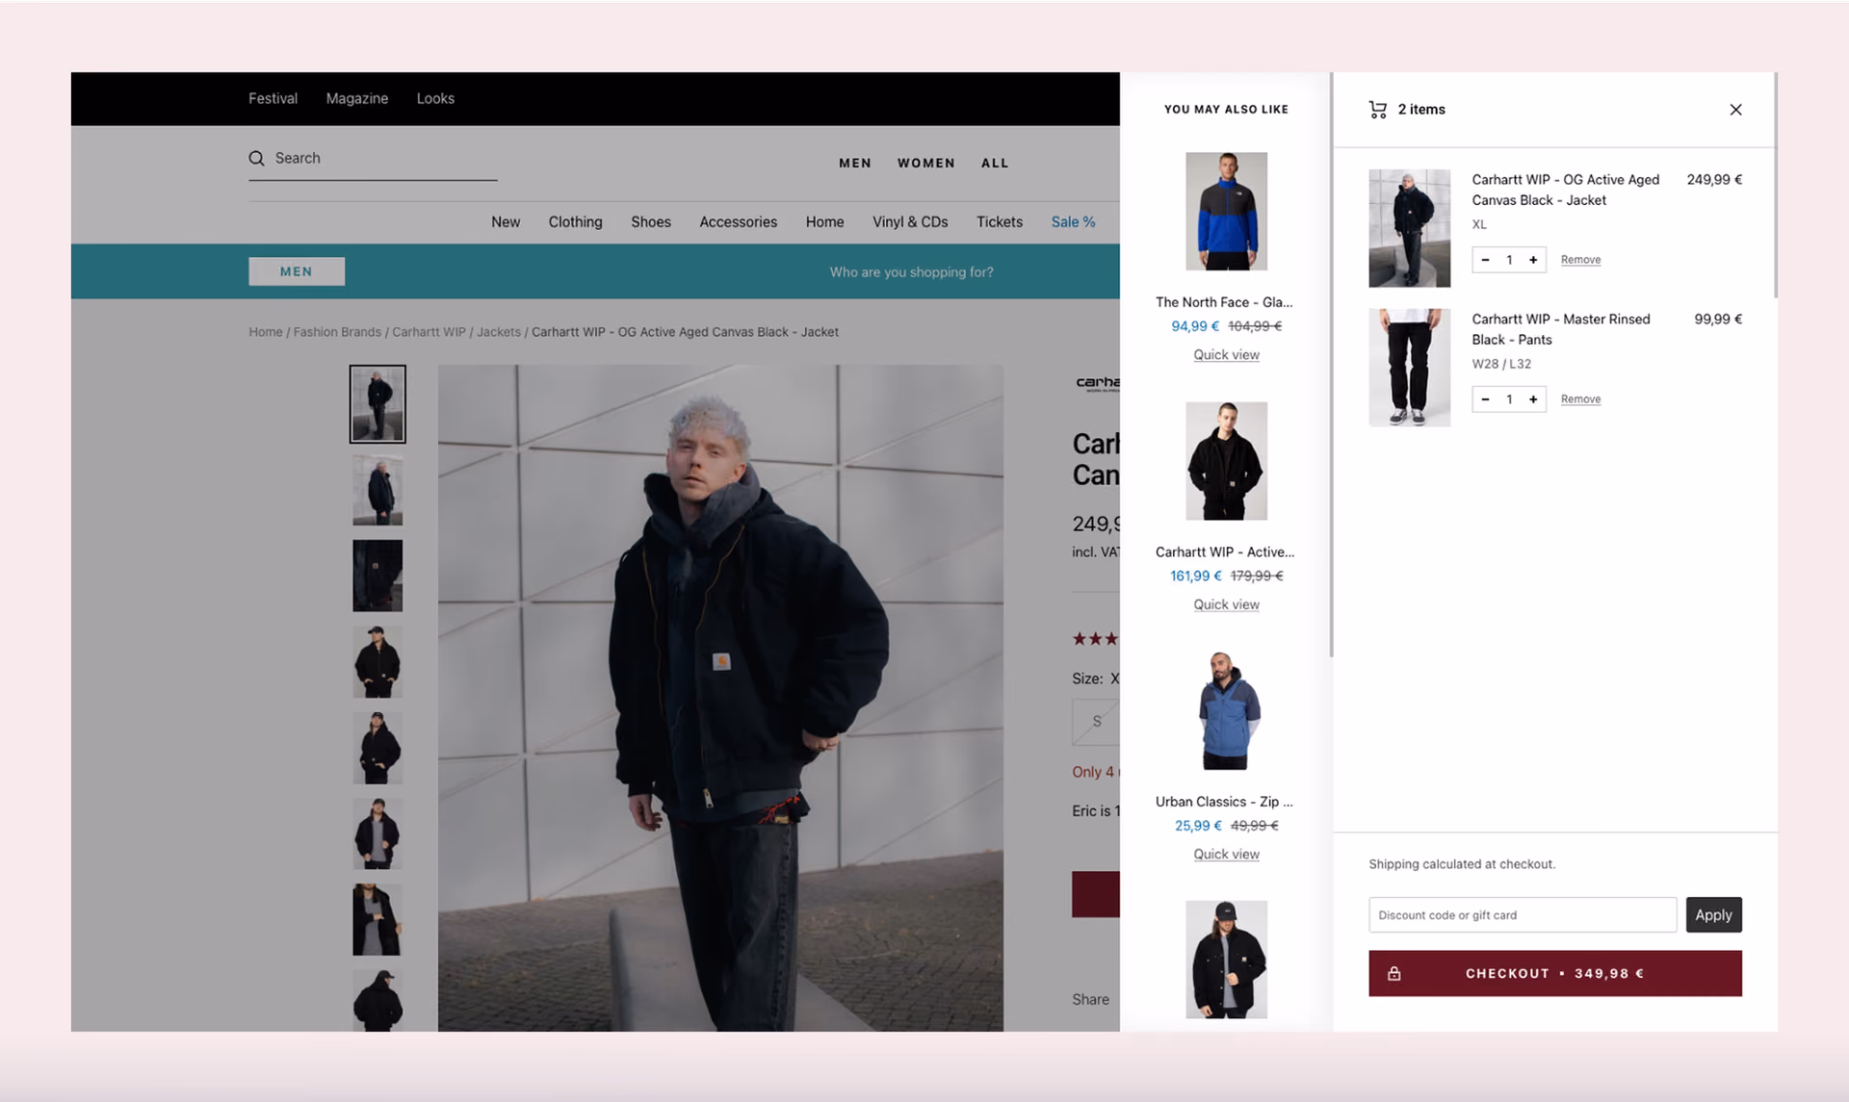This screenshot has height=1102, width=1849.
Task: Select the fourth product gallery thumbnail
Action: tap(378, 662)
